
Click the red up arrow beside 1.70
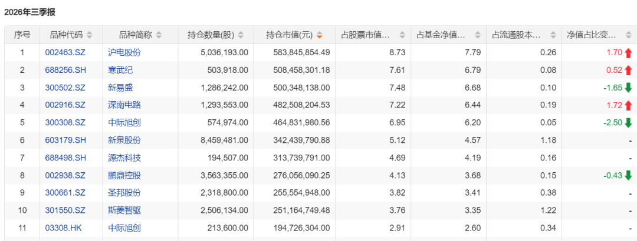click(629, 52)
